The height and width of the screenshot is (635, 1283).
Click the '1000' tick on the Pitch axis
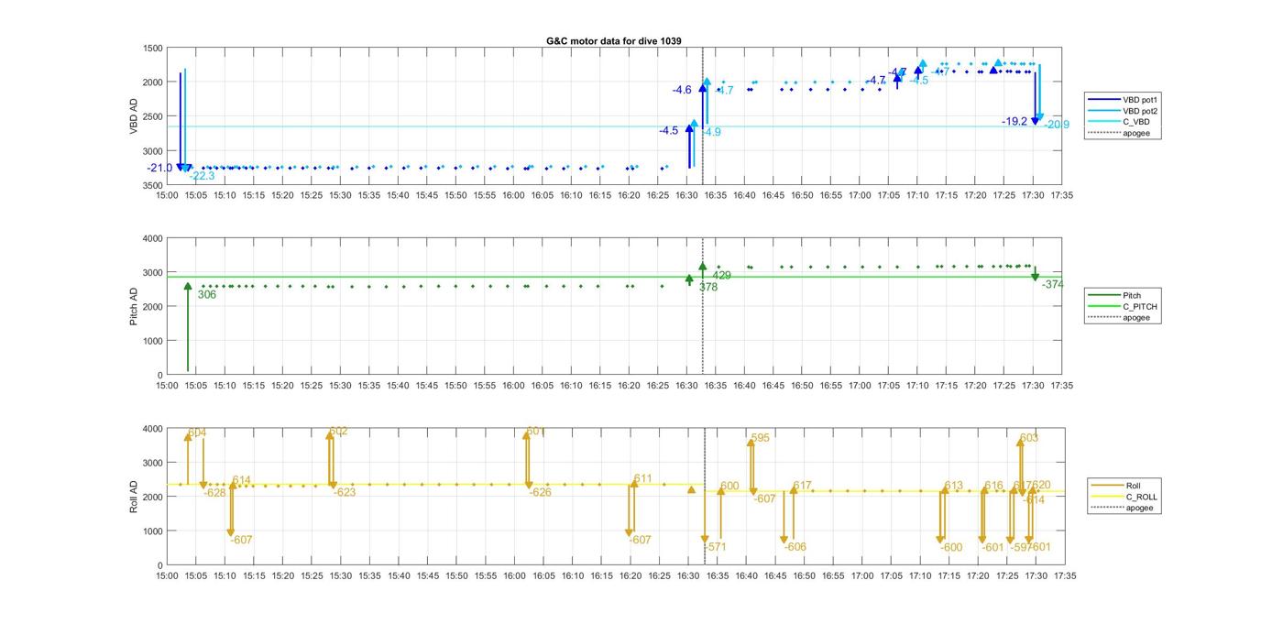(153, 341)
